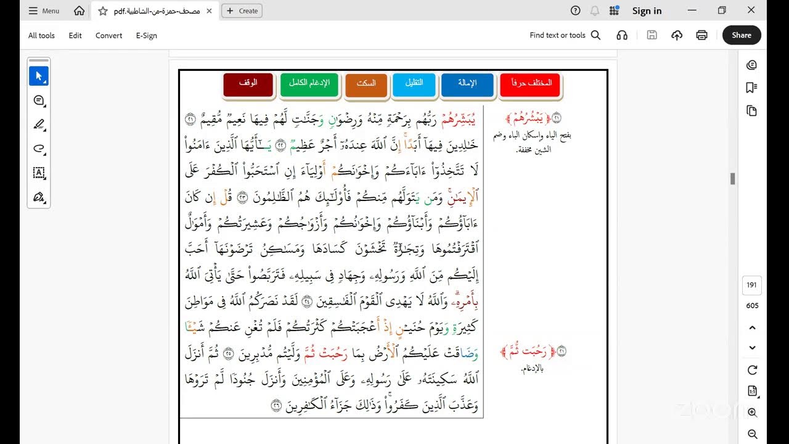Click the Share button
The image size is (789, 444).
[x=742, y=35]
